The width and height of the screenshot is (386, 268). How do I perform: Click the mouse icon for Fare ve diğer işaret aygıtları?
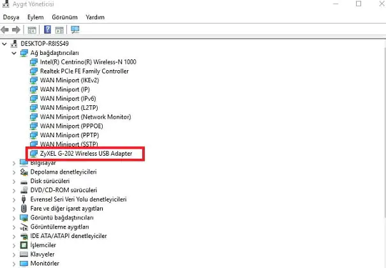click(24, 209)
